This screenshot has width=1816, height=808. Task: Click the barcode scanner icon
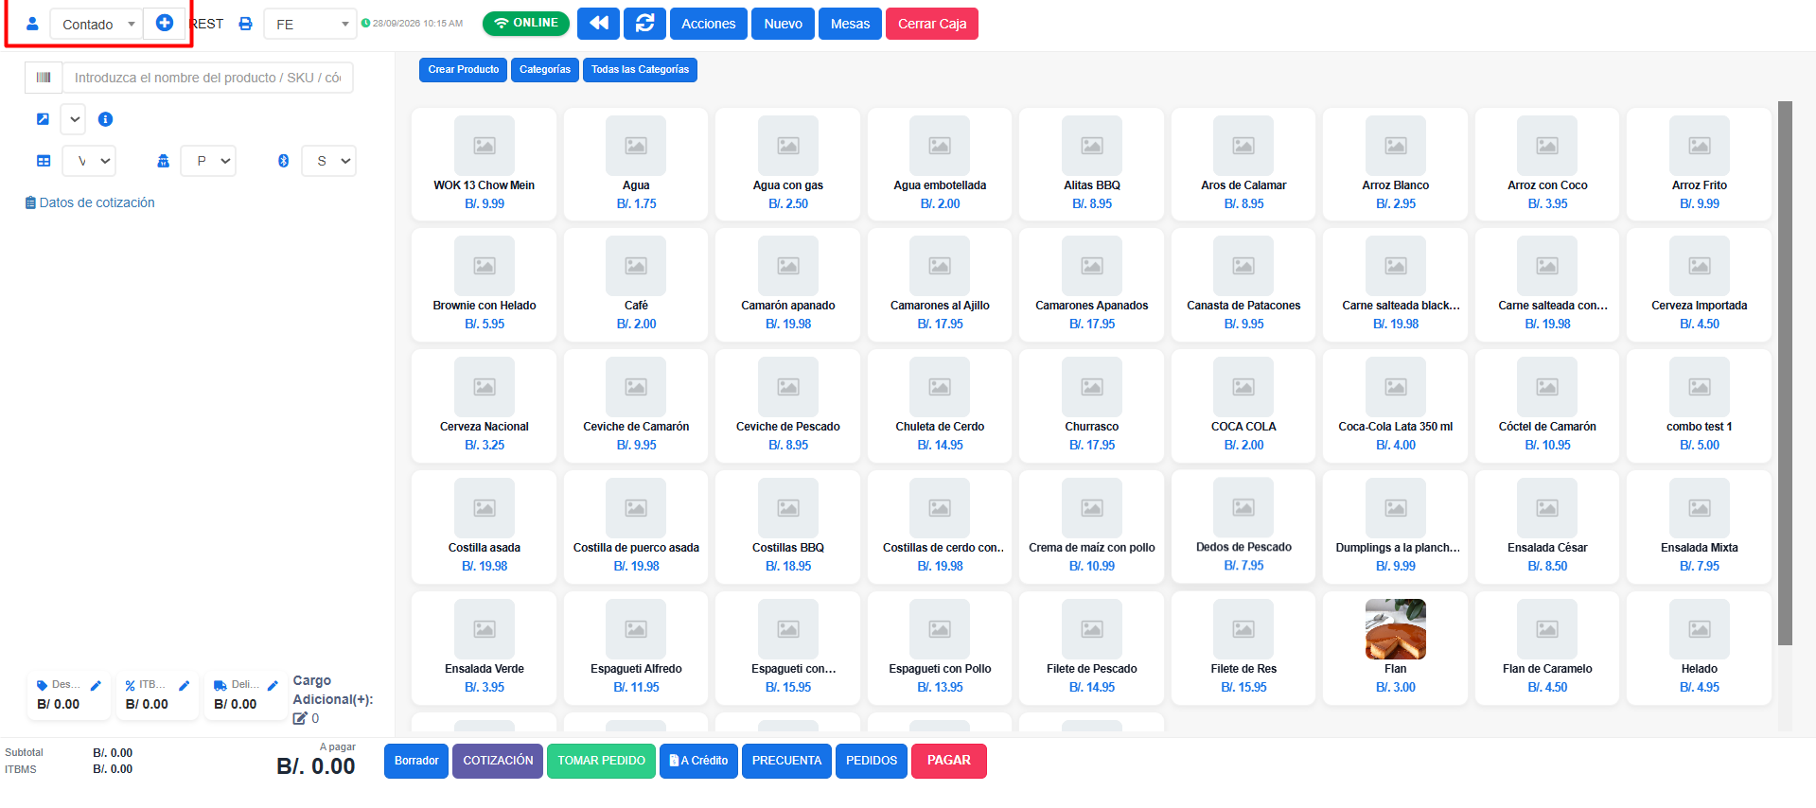44,78
